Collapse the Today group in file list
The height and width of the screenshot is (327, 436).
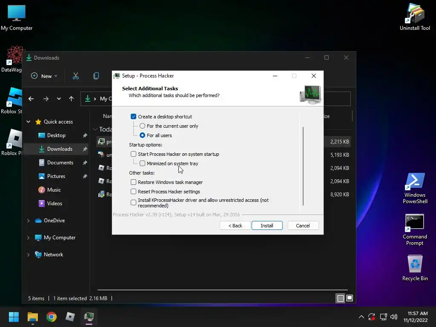95,129
